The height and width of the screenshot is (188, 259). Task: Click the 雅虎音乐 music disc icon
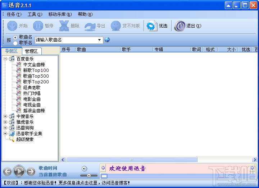pos(12,122)
